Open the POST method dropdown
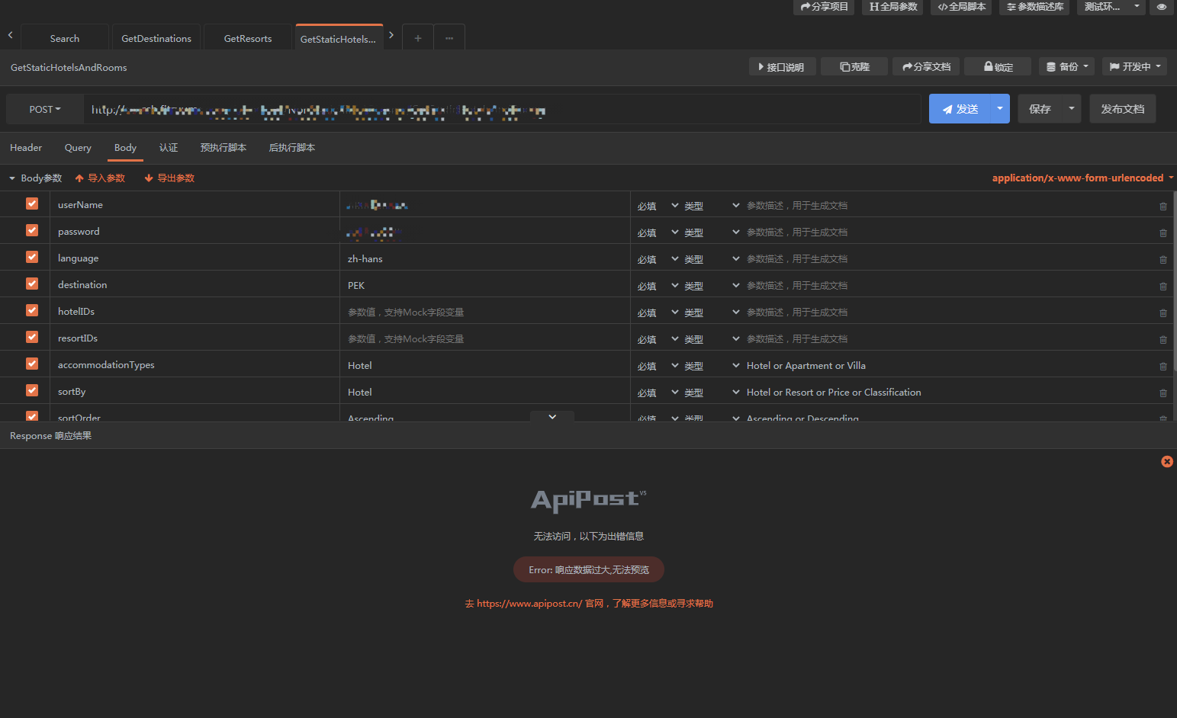The width and height of the screenshot is (1177, 718). tap(45, 109)
